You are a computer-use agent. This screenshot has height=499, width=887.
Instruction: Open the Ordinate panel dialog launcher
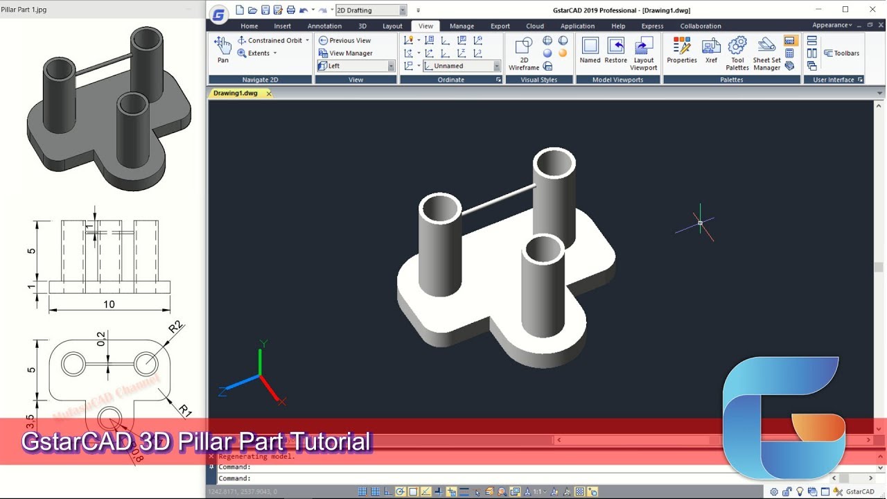point(498,80)
